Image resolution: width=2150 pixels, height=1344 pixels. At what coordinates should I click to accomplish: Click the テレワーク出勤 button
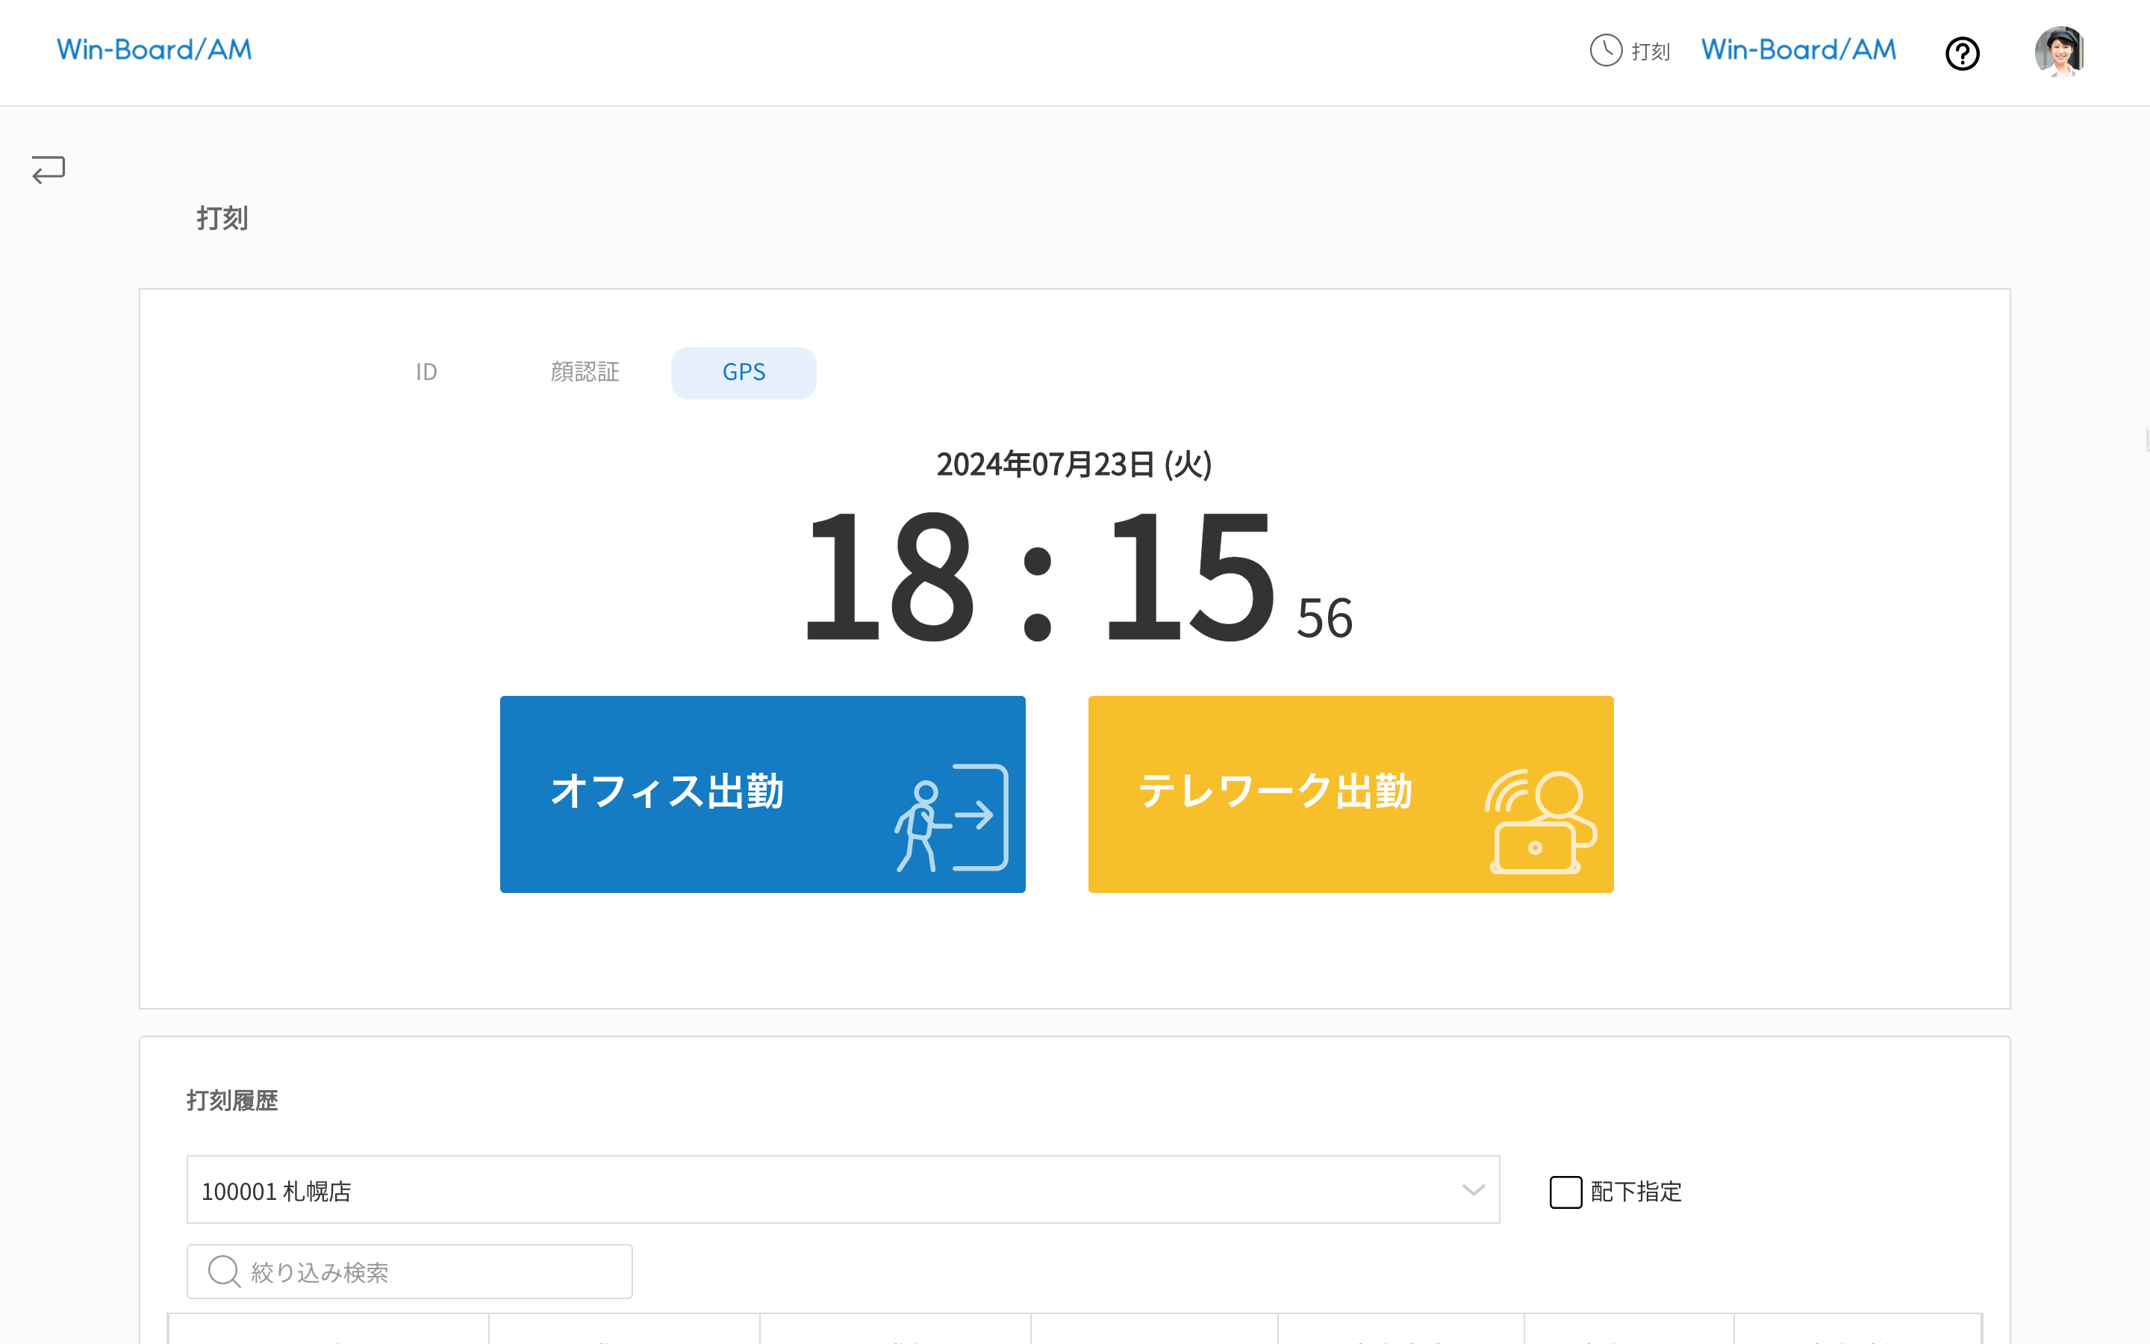1350,794
